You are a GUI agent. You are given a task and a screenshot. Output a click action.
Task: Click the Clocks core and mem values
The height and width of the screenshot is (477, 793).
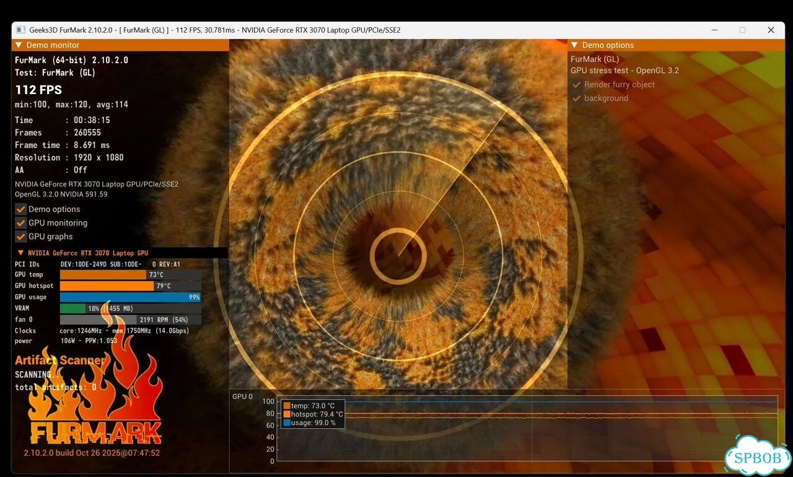(125, 331)
